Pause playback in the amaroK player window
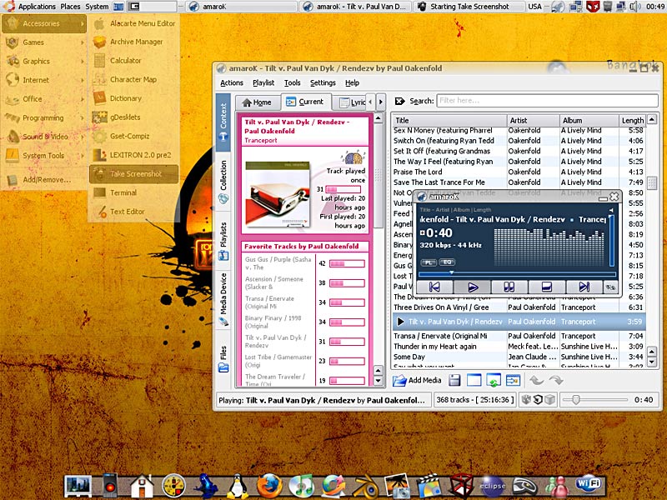667x500 pixels. pos(509,287)
